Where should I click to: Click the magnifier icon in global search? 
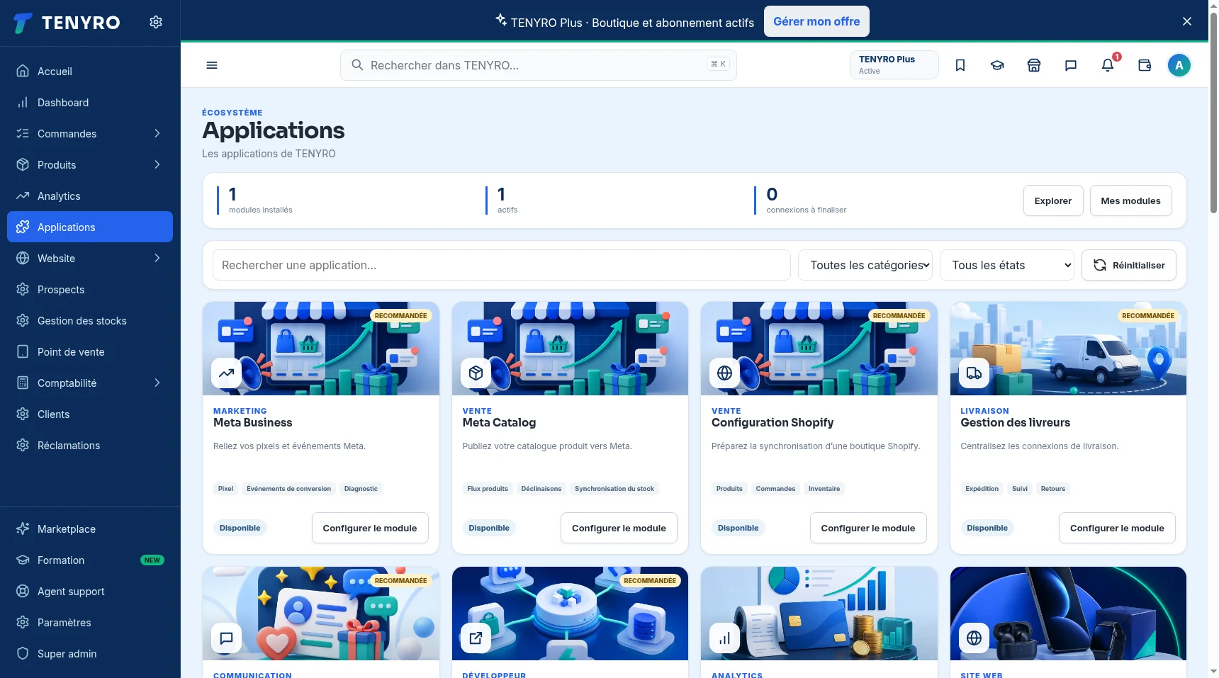tap(357, 65)
